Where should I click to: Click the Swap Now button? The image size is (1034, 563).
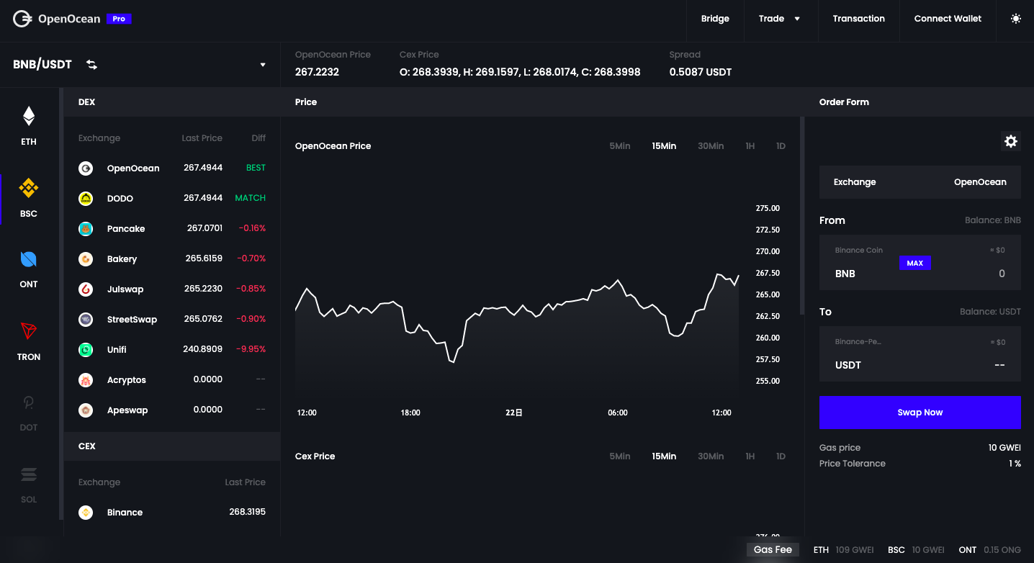coord(920,413)
